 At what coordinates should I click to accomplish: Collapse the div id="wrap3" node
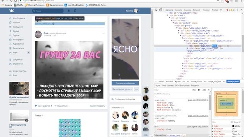click(x=168, y=15)
